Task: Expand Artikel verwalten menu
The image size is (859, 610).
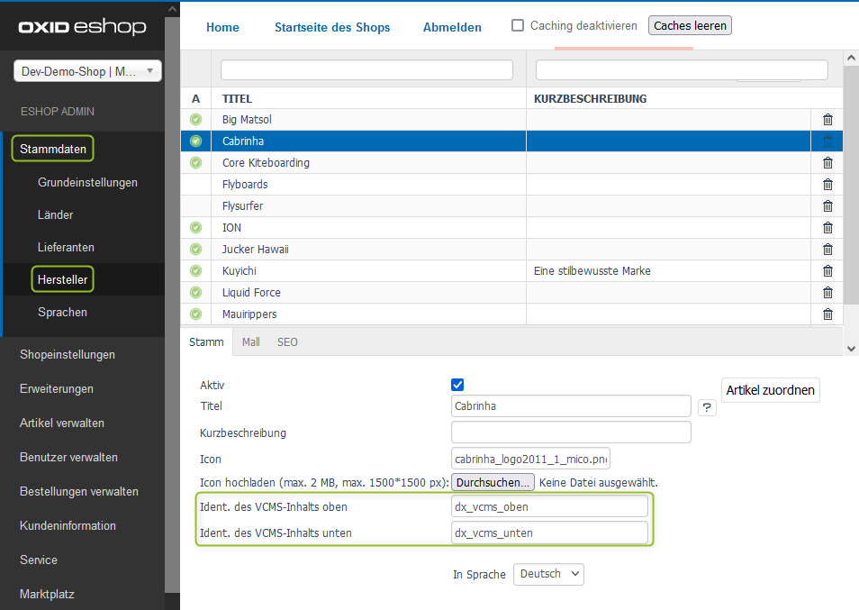Action: coord(62,423)
